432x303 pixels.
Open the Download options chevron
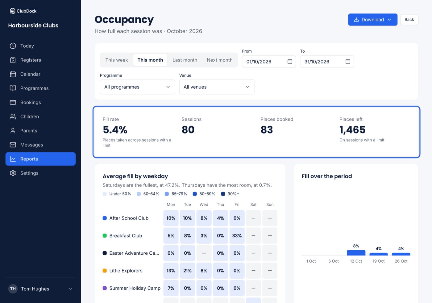pyautogui.click(x=389, y=20)
